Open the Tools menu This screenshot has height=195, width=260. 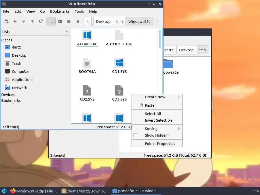(79, 11)
